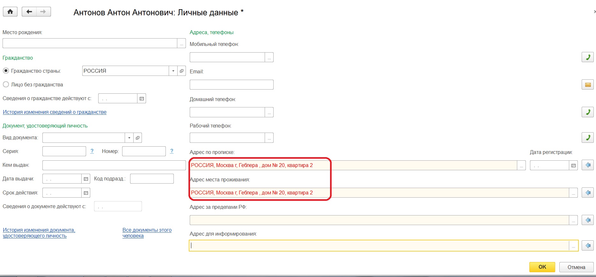Click the Сведения о документе действуют с field
The image size is (596, 277).
118,207
